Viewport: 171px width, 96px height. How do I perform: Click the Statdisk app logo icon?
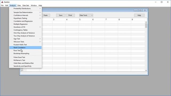pyautogui.click(x=2, y=2)
